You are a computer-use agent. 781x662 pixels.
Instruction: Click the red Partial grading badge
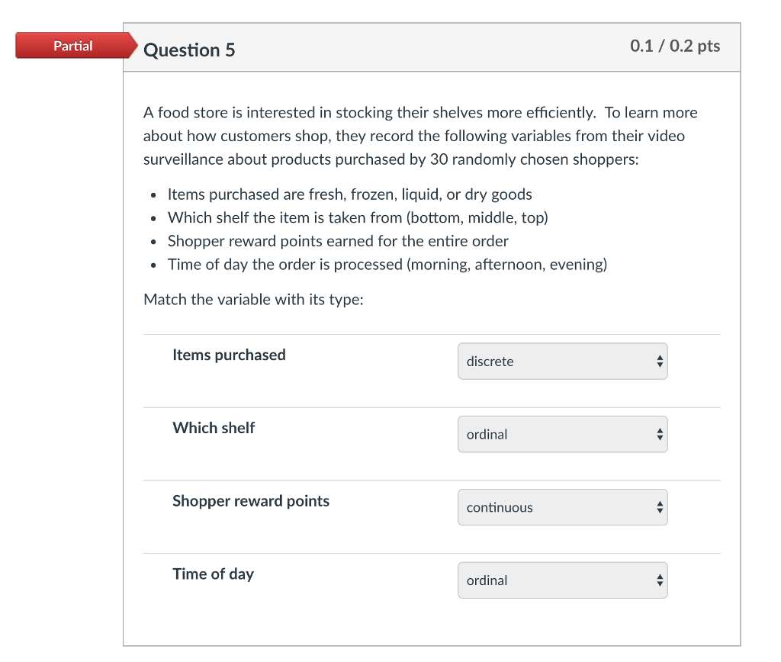[72, 46]
